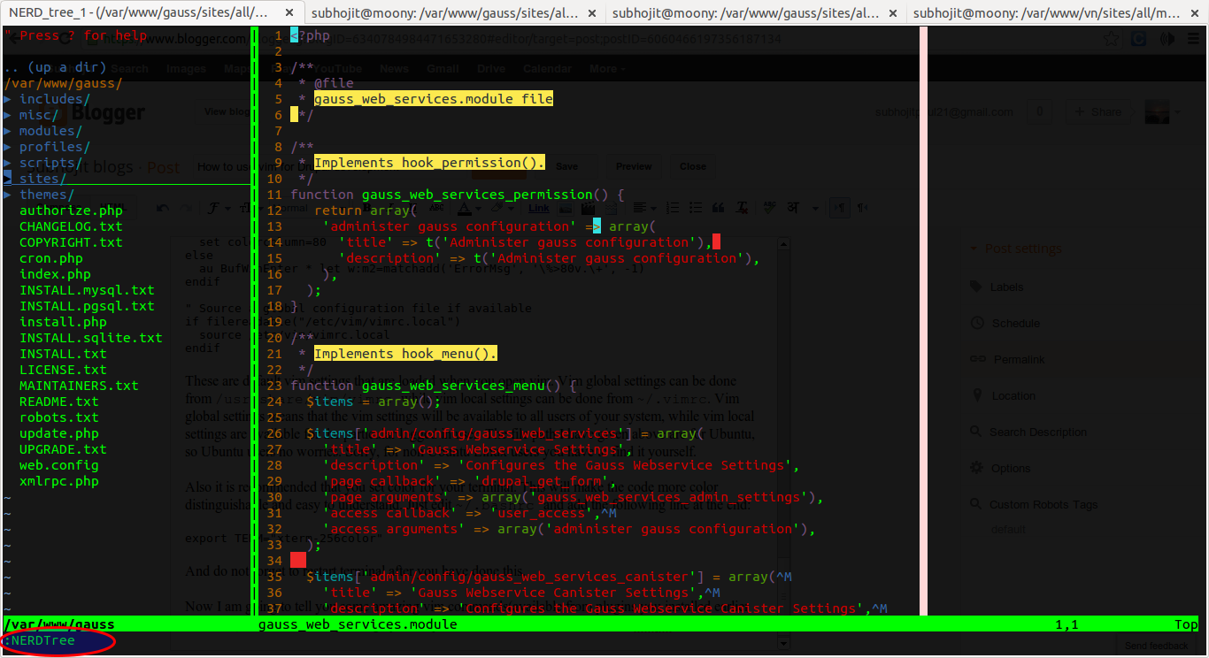Go up using '.. (up a dir)'
Image resolution: width=1209 pixels, height=658 pixels.
point(55,67)
